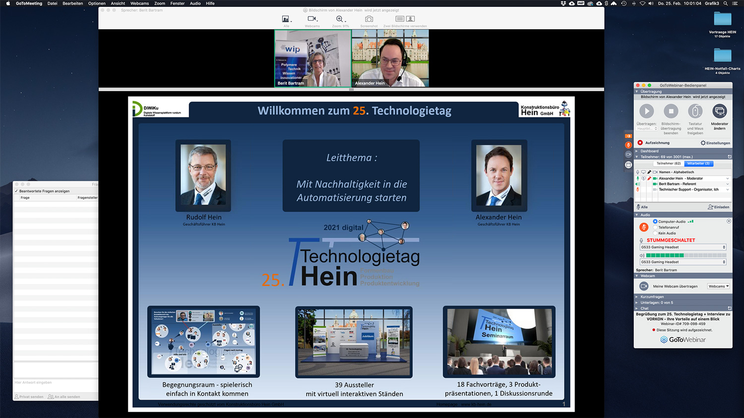The image size is (744, 418).
Task: Open the Alle view layout icon in viewer toolbar
Action: (x=286, y=19)
